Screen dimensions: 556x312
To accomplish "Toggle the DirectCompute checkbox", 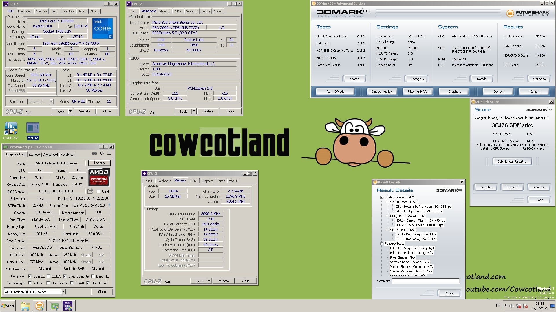I will click(65, 276).
